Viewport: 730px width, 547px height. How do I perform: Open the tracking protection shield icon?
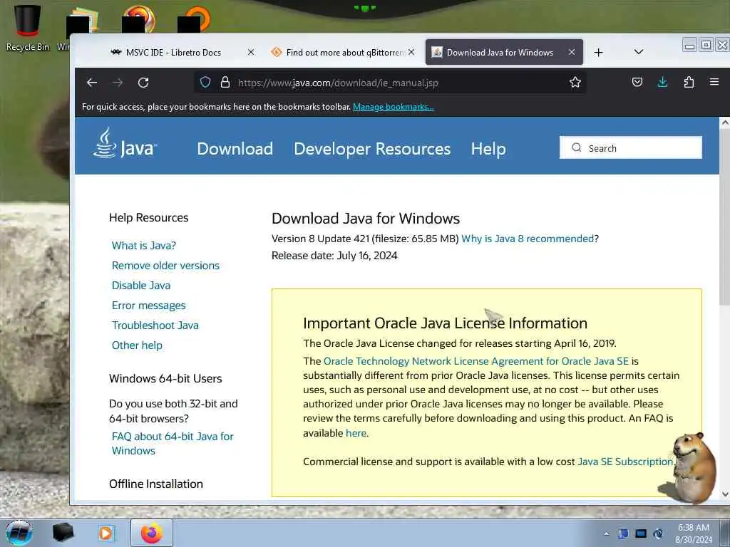tap(205, 83)
